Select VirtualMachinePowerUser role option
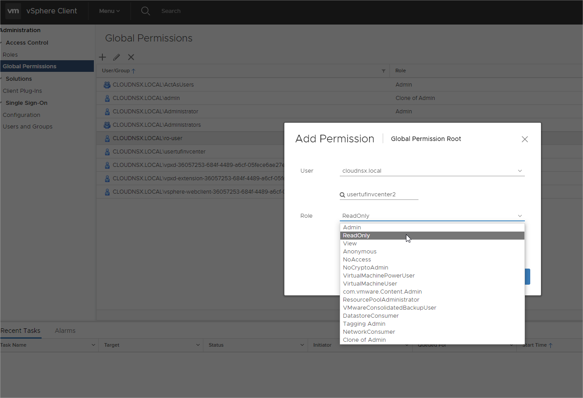 click(x=432, y=276)
